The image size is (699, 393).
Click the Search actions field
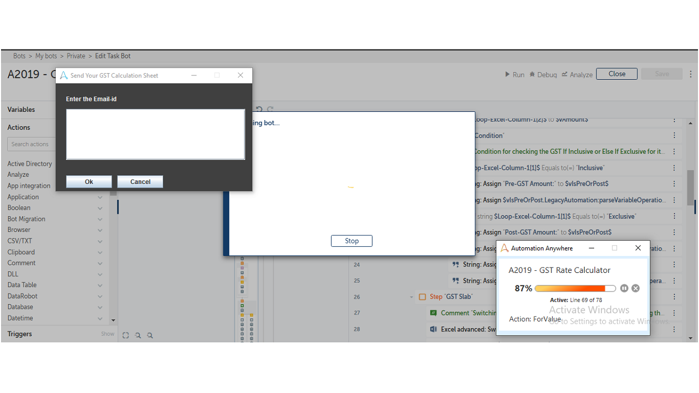coord(32,144)
